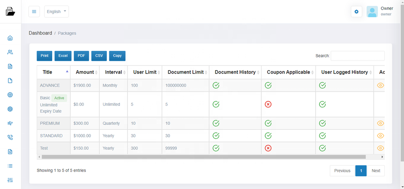This screenshot has width=404, height=189.
Task: Open the English language dropdown
Action: (56, 12)
